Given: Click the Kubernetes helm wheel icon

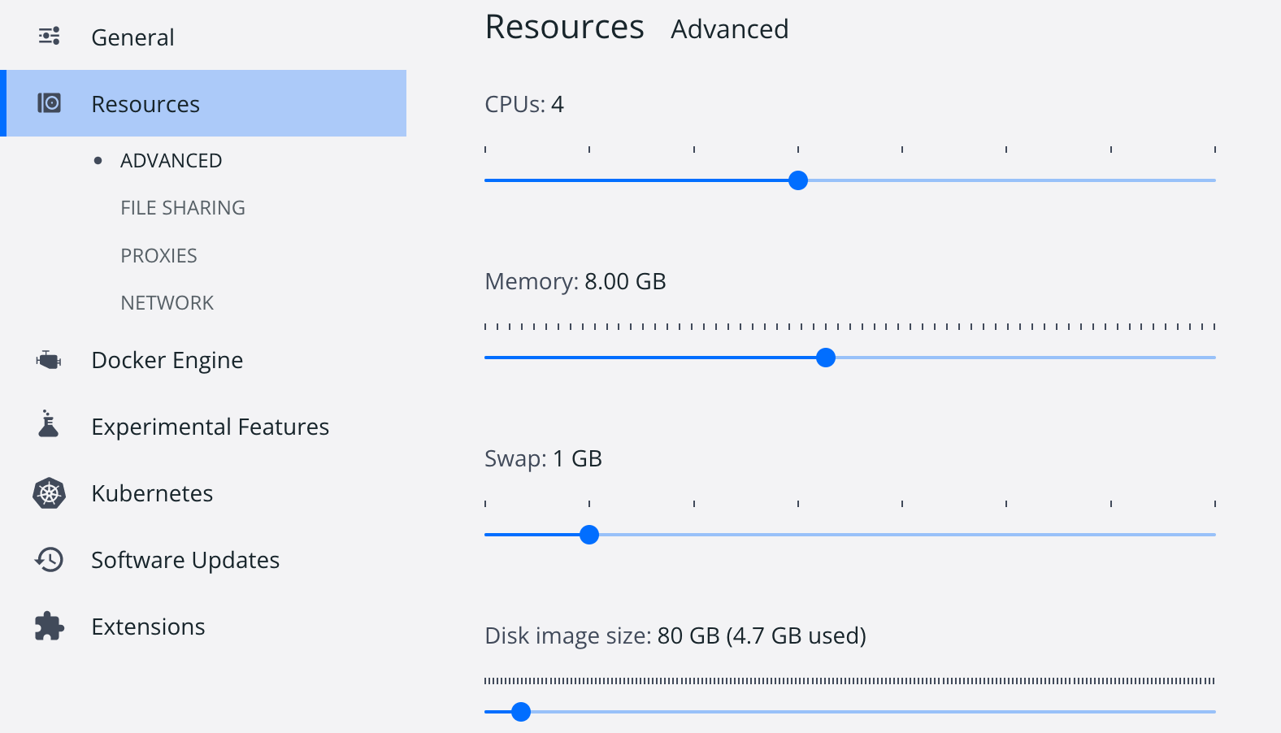Looking at the screenshot, I should click(x=49, y=493).
